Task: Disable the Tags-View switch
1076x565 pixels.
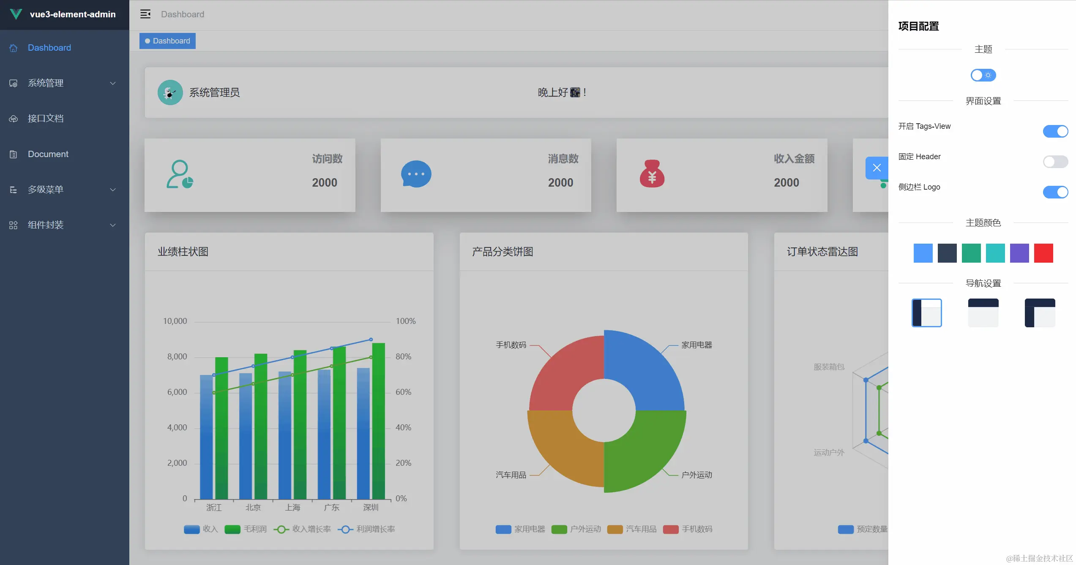Action: coord(1055,131)
